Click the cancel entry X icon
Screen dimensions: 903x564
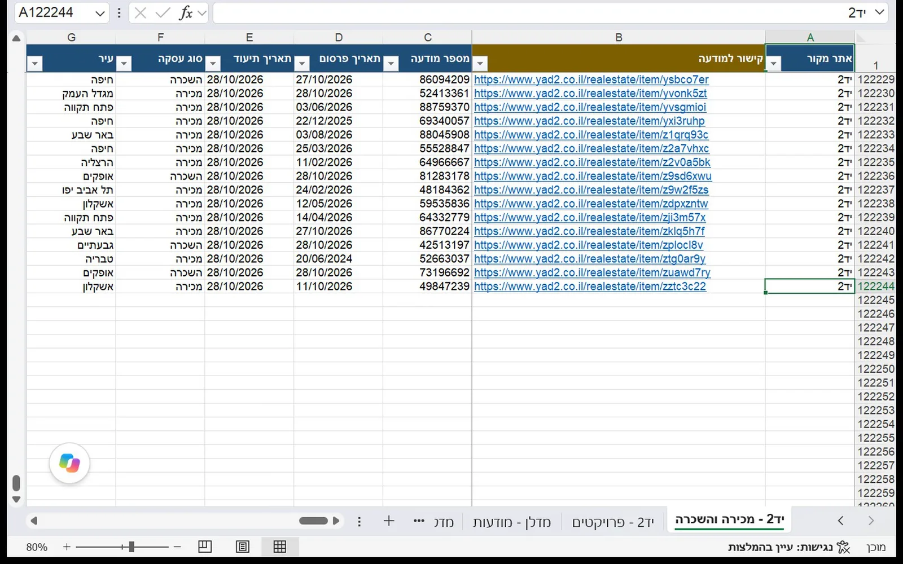(x=141, y=12)
